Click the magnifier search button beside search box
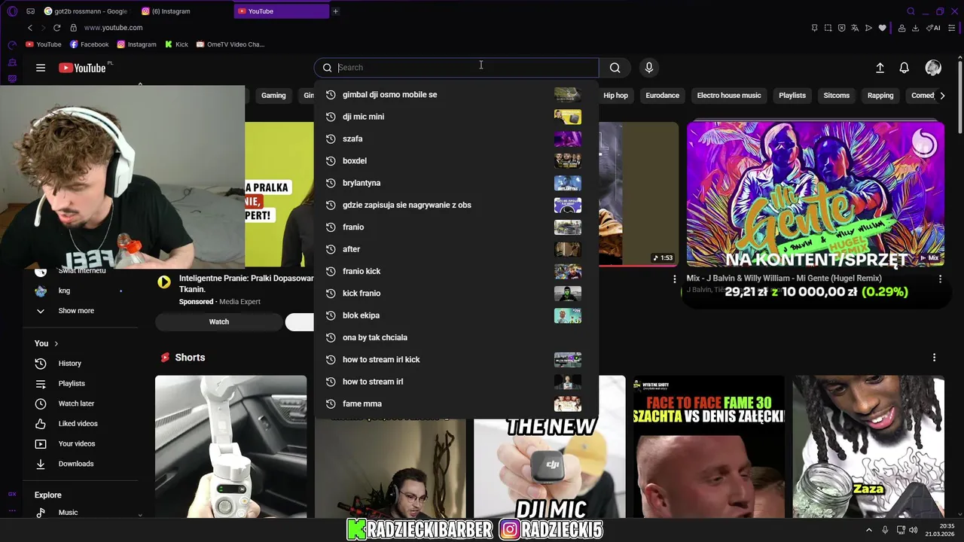Image resolution: width=964 pixels, height=542 pixels. click(x=615, y=68)
